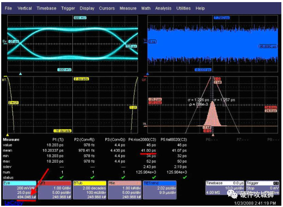Open the Display menu

pyautogui.click(x=87, y=8)
